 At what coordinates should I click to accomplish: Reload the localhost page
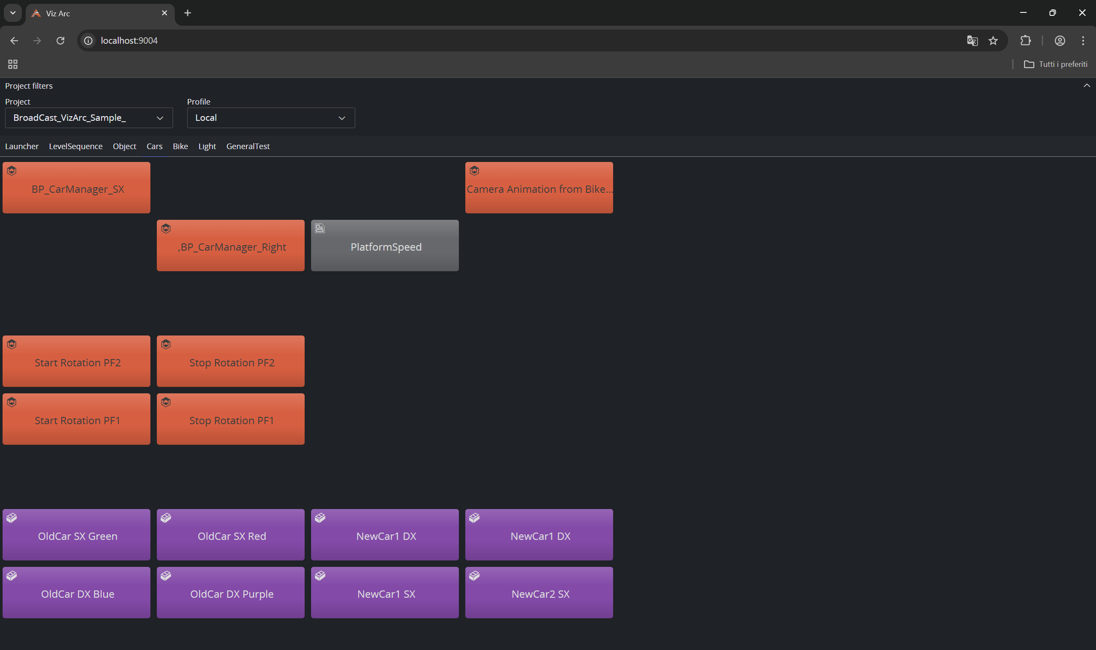tap(60, 41)
